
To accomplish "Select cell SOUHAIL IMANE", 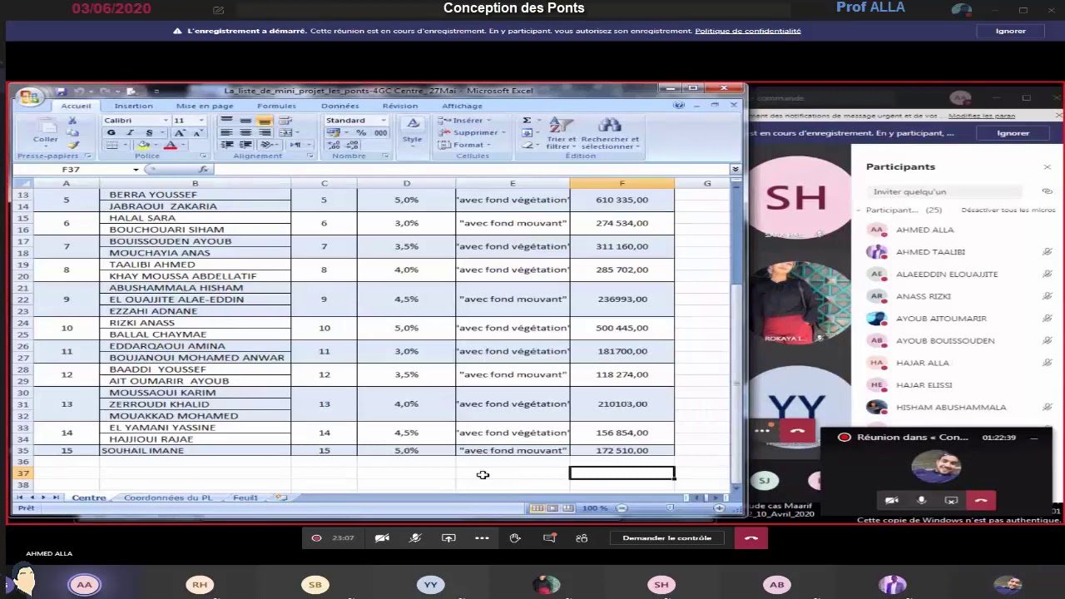I will point(196,451).
